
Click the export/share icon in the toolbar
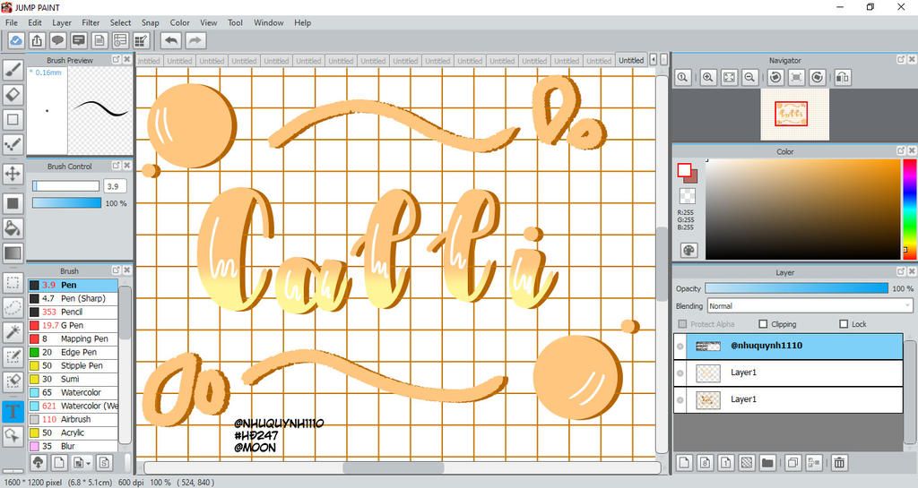(37, 40)
